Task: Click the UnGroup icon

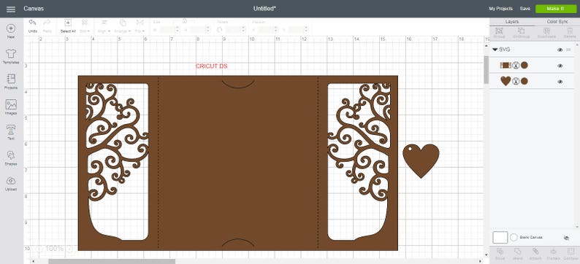Action: (521, 31)
